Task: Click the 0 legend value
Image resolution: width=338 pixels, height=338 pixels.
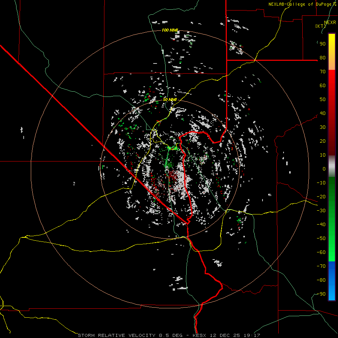Action: click(x=324, y=169)
